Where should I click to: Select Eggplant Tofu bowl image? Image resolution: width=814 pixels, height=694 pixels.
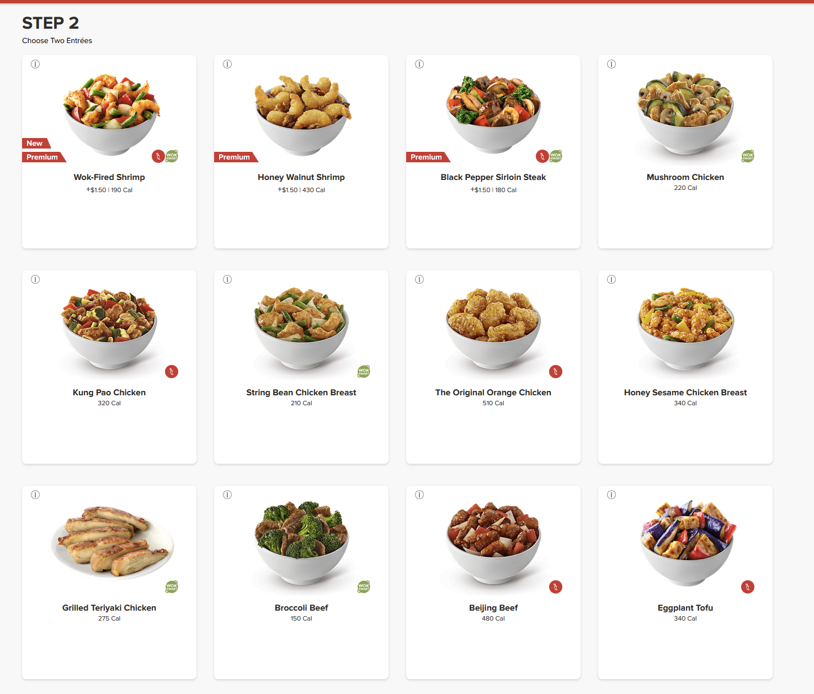coord(688,543)
